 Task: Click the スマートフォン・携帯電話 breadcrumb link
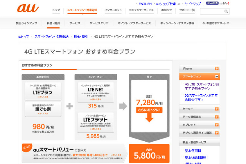52,37
